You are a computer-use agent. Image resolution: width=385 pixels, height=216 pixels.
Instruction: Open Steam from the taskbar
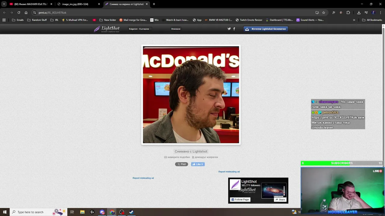point(131,212)
